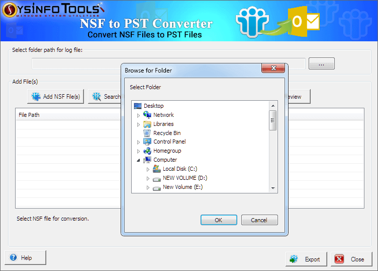Image resolution: width=378 pixels, height=271 pixels.
Task: Click the SysInfoTools logo
Action: click(x=53, y=10)
